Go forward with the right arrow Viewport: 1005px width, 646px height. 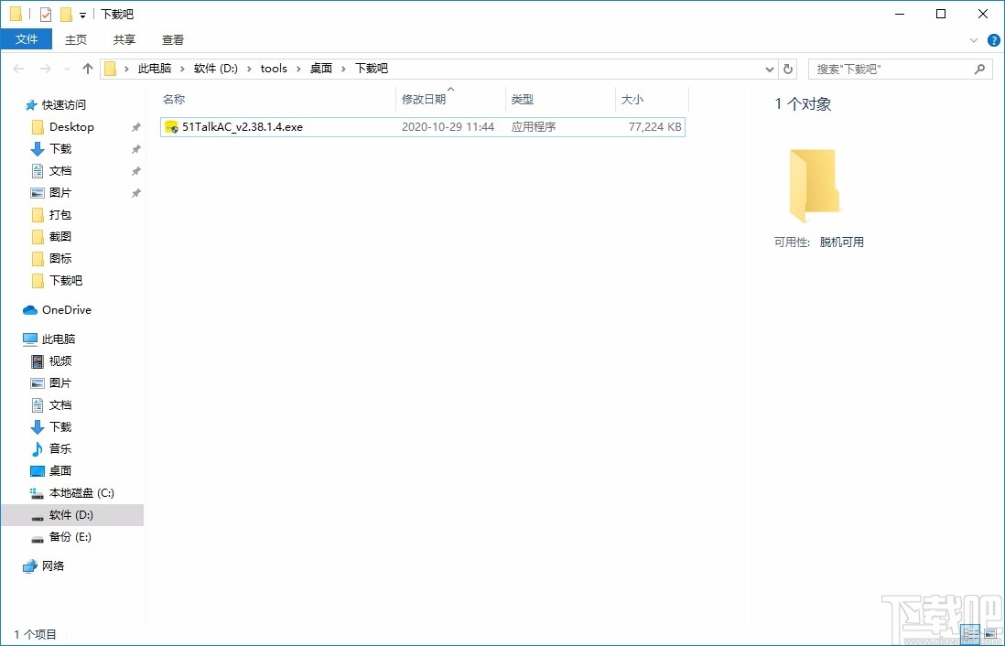(x=45, y=69)
